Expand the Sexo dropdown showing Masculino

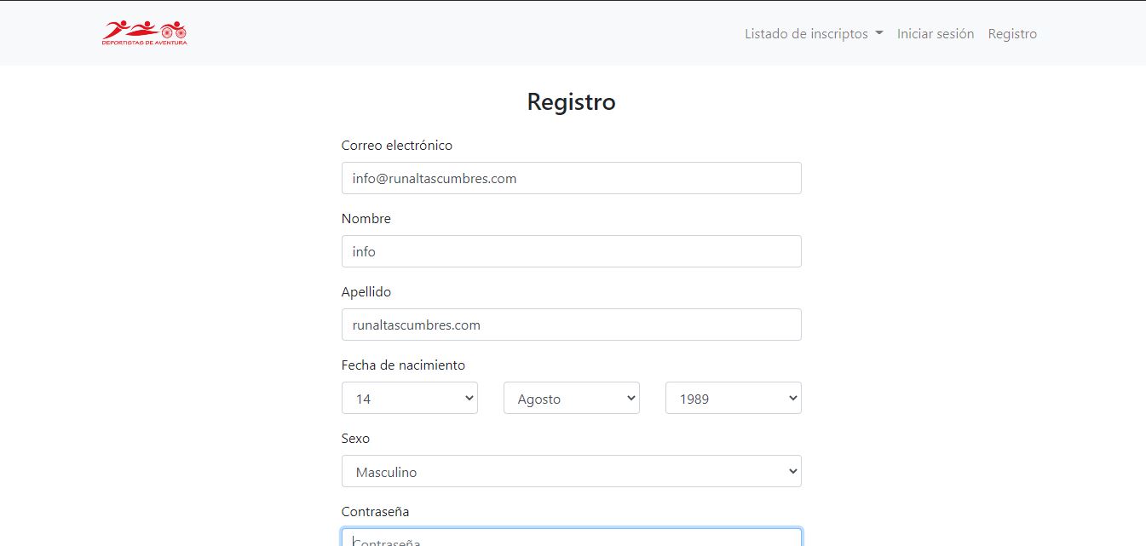[571, 471]
